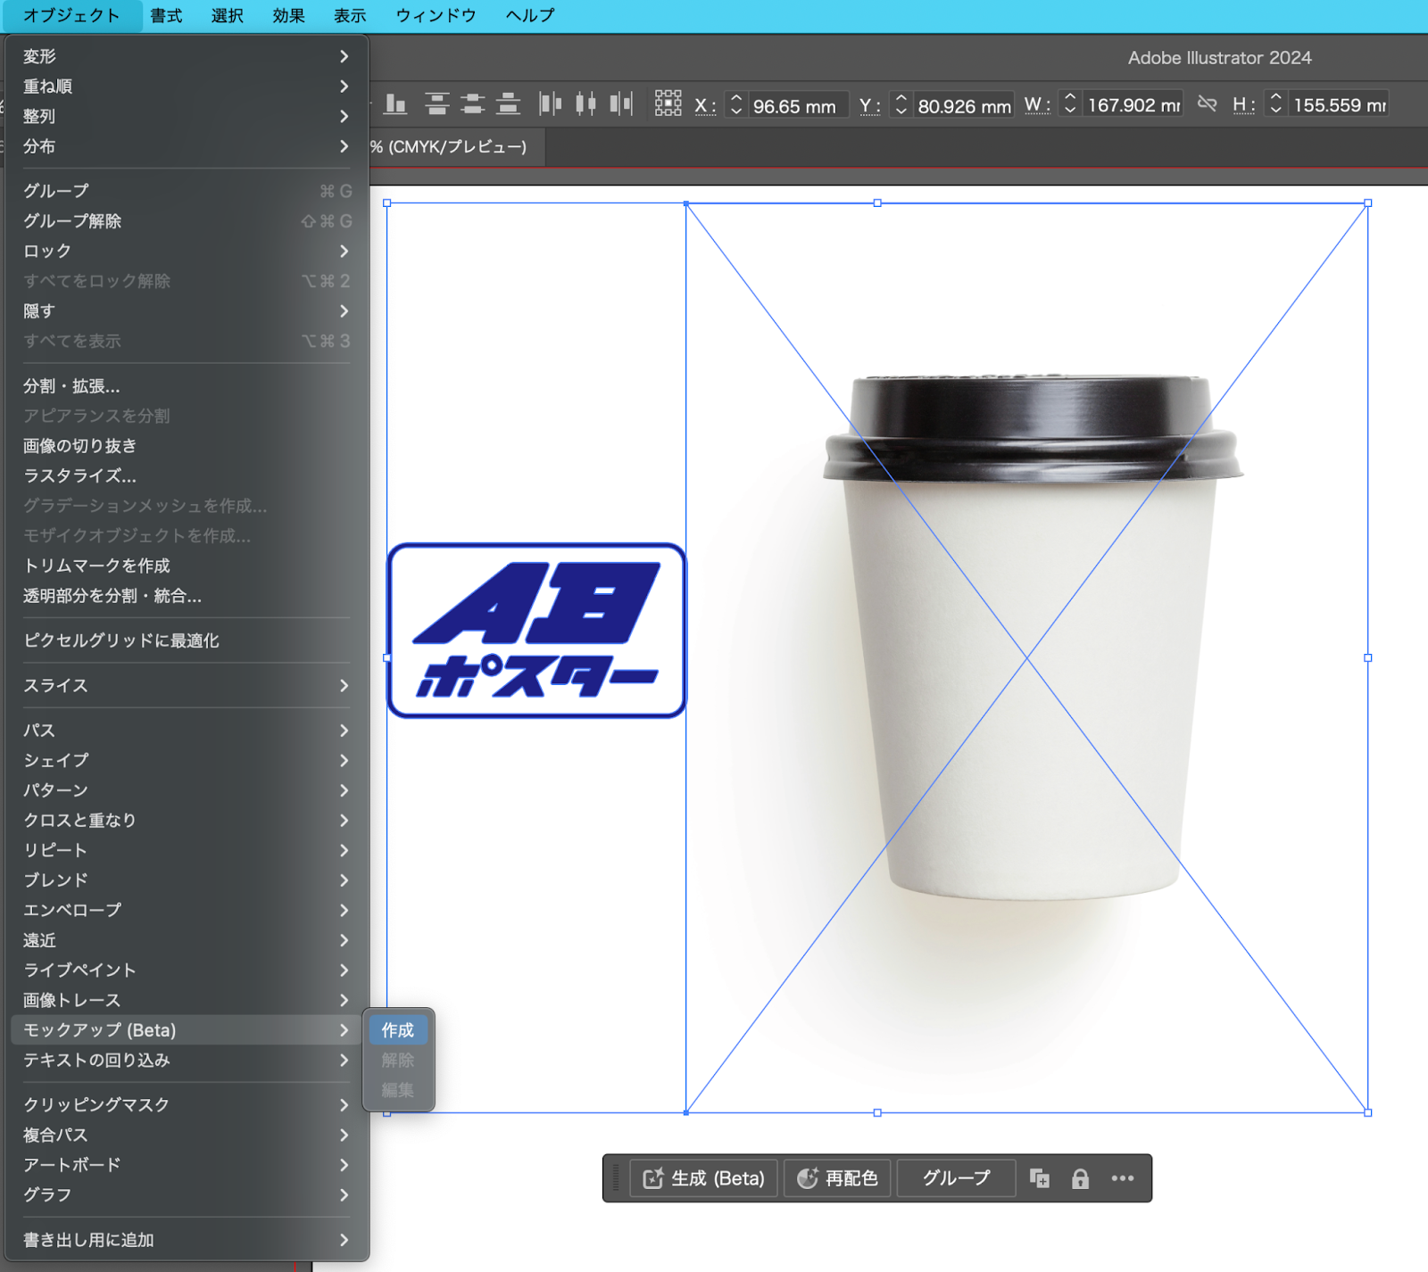Click the W width input field
Screen dimensions: 1428x1272
[1131, 104]
